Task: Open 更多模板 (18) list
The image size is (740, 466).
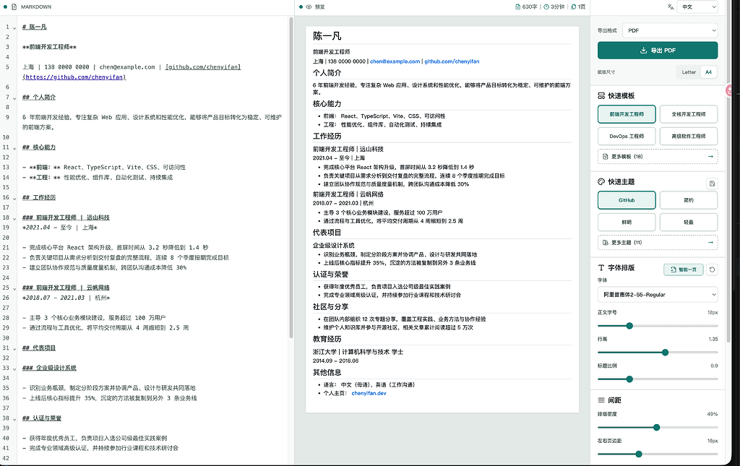Action: [x=658, y=157]
